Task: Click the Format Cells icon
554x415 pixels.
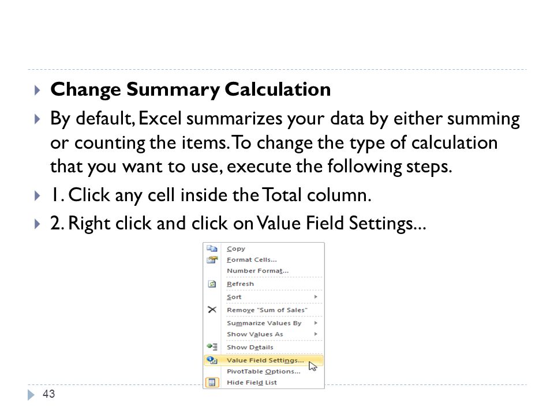Action: pos(212,260)
